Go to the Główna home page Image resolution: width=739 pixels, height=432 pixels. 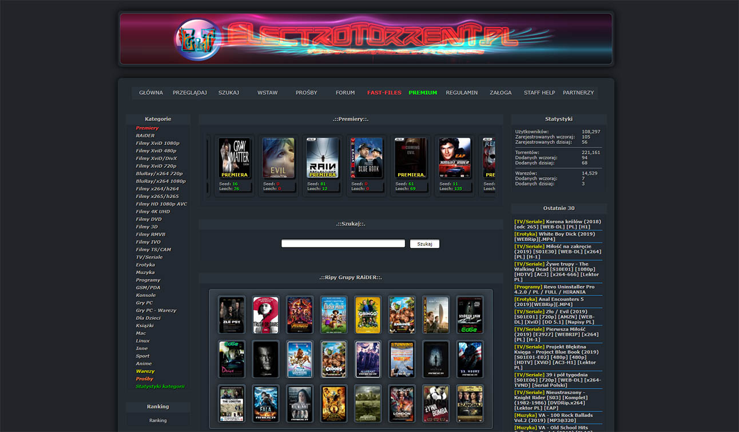pyautogui.click(x=151, y=93)
